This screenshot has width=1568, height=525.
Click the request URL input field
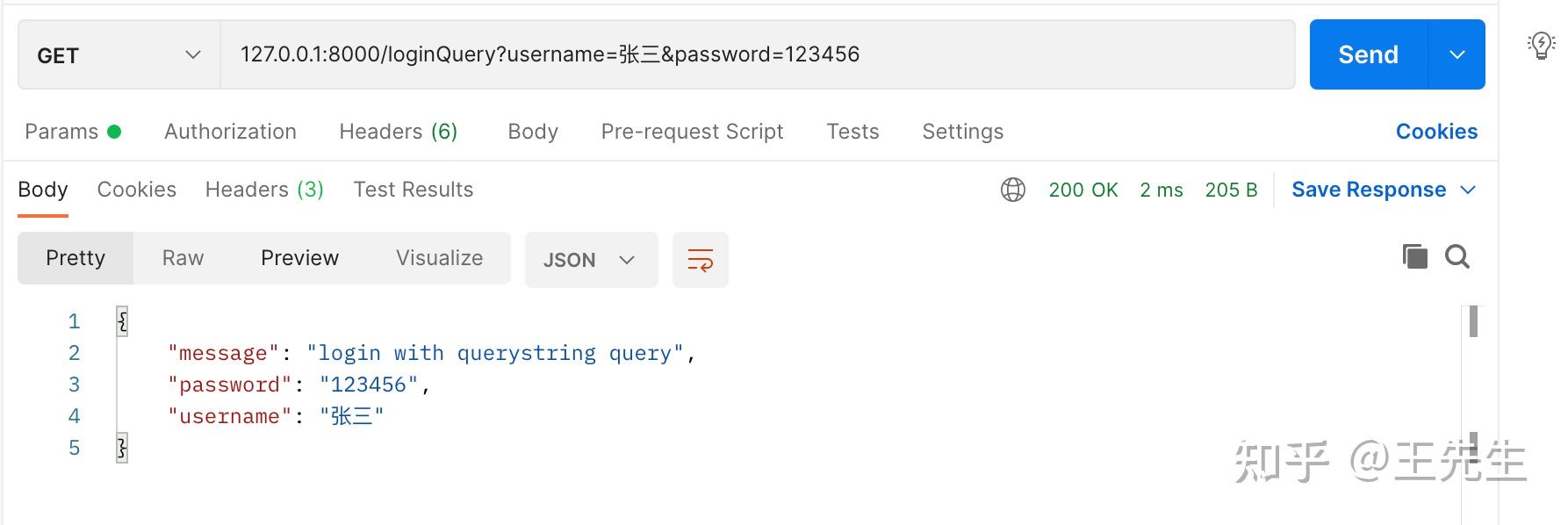755,54
